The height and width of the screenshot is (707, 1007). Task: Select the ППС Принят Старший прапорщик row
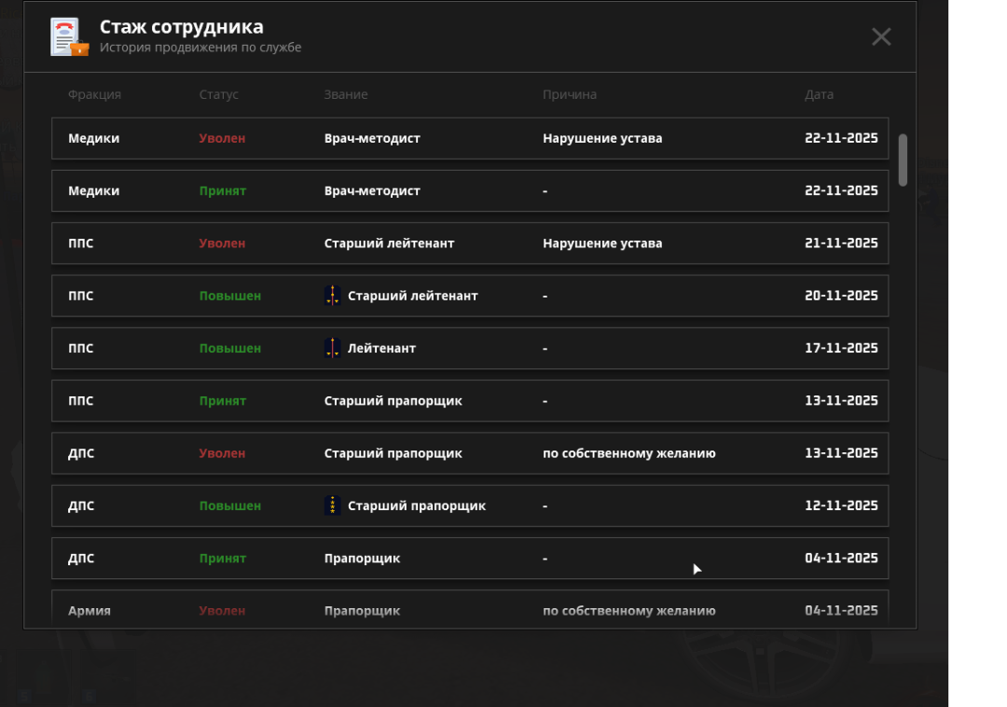coord(470,401)
